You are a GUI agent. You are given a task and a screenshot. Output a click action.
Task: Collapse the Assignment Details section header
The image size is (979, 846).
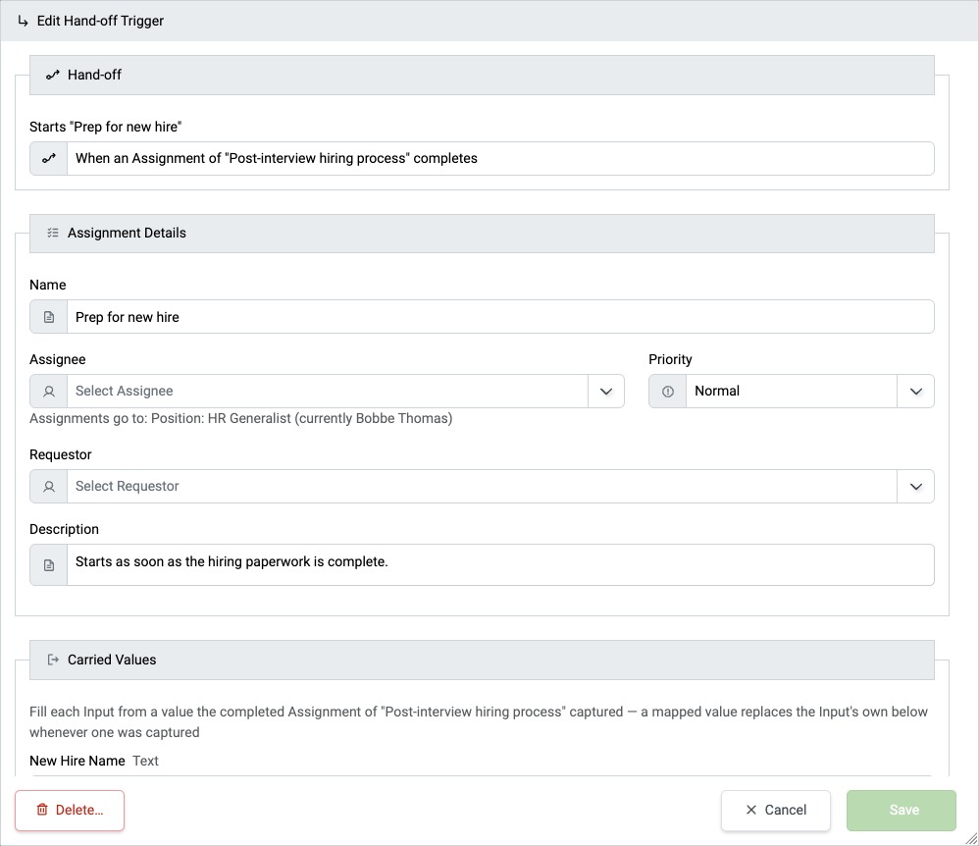[482, 234]
